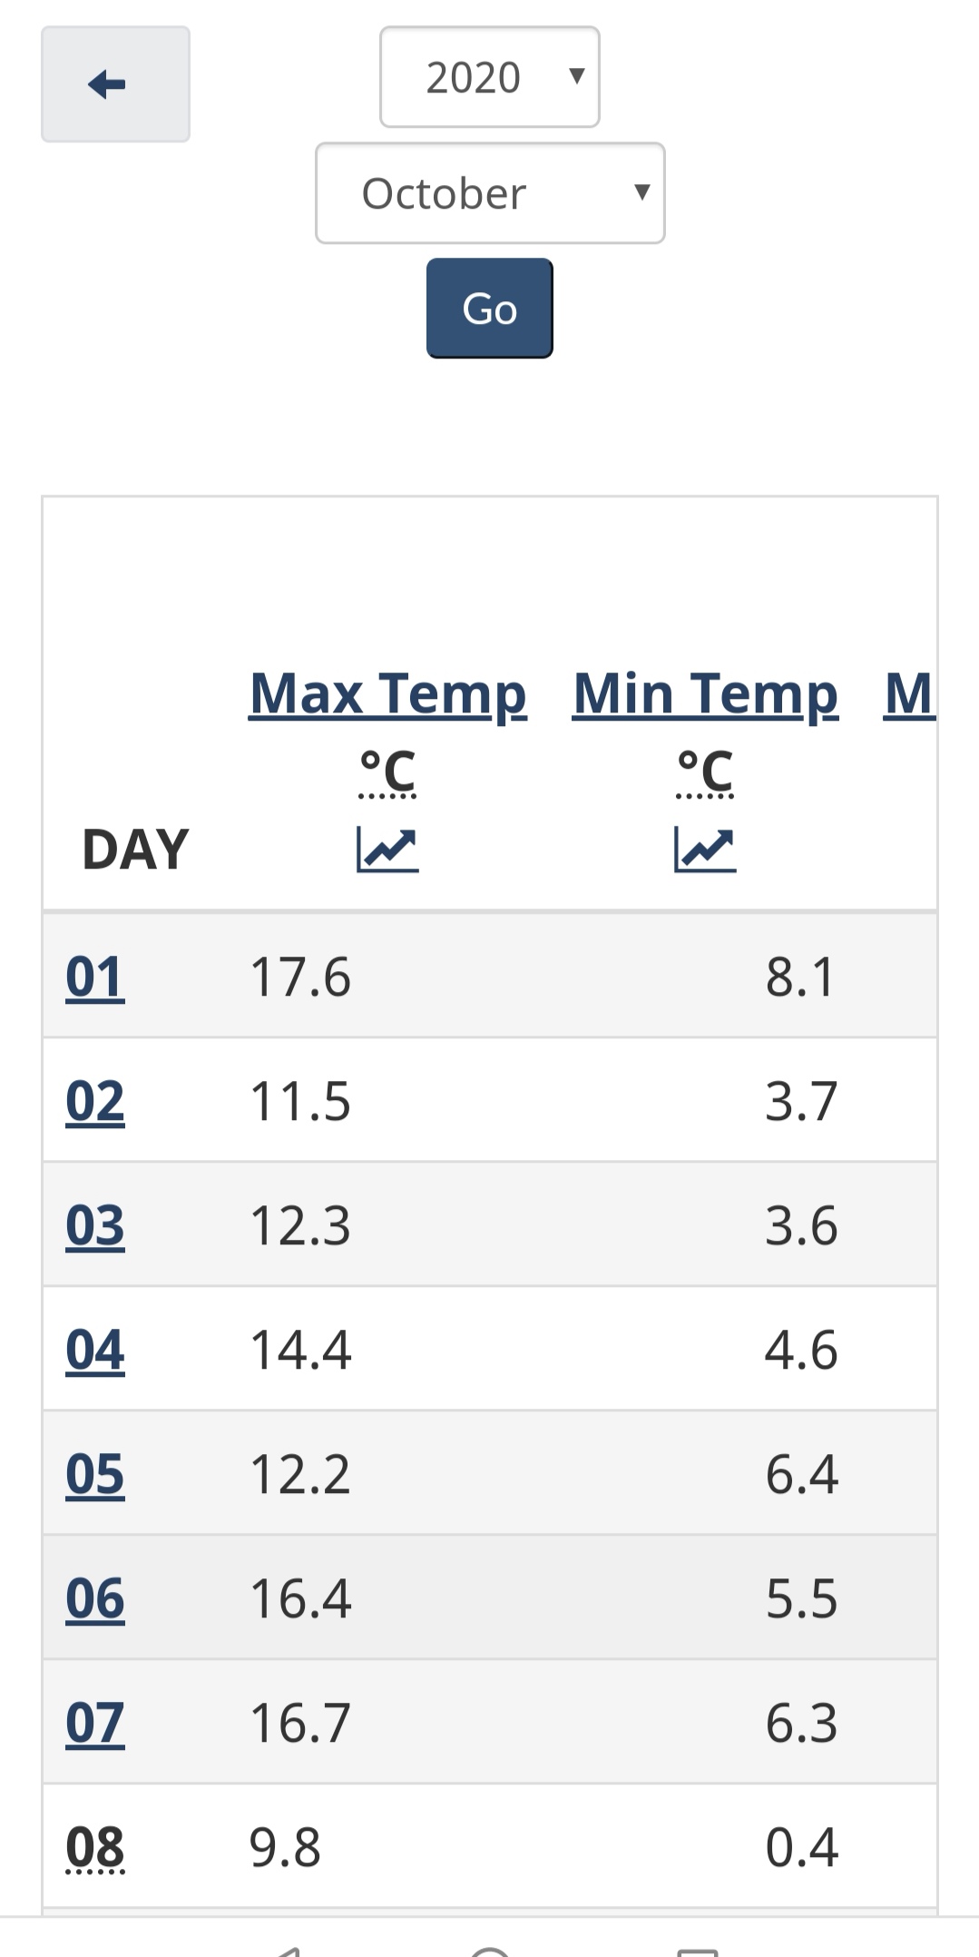Open day 07 details link

[x=95, y=1724]
